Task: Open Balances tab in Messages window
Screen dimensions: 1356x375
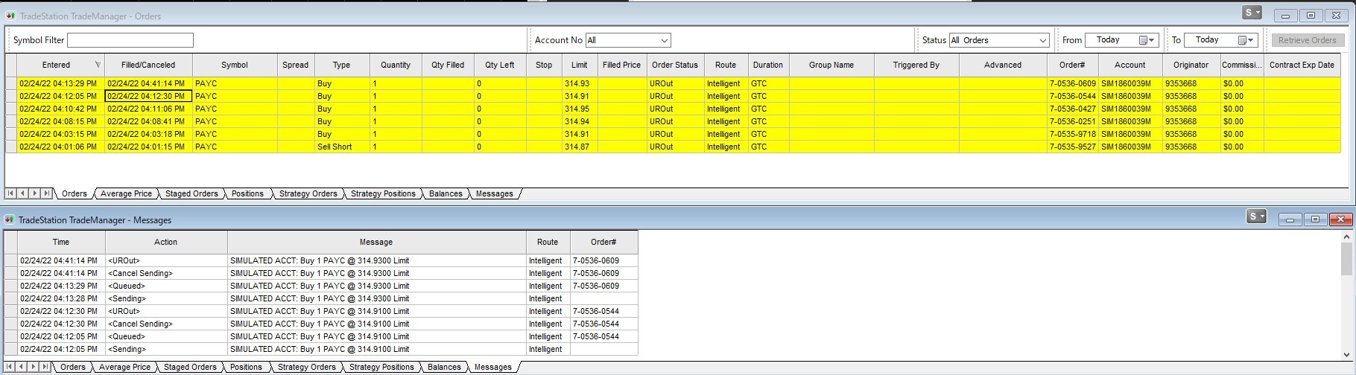Action: click(444, 367)
